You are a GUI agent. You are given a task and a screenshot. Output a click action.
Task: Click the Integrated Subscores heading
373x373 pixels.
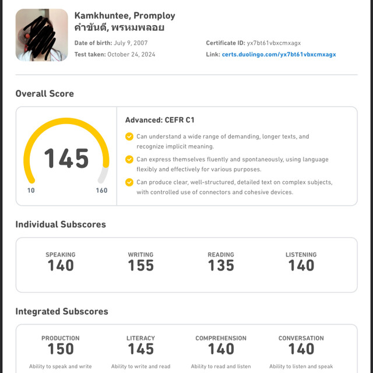[x=62, y=311]
